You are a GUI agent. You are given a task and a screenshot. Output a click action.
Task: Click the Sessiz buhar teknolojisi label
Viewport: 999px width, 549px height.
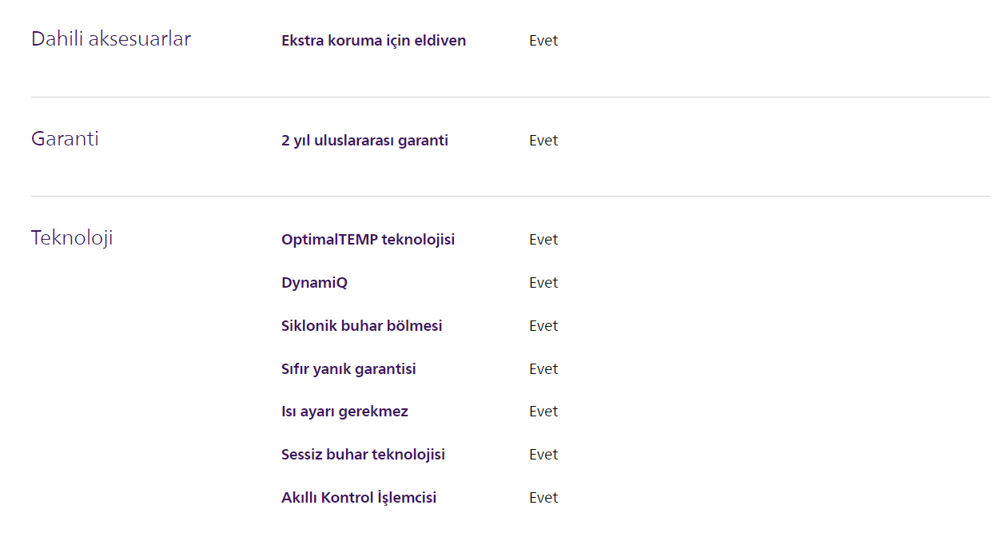click(363, 455)
